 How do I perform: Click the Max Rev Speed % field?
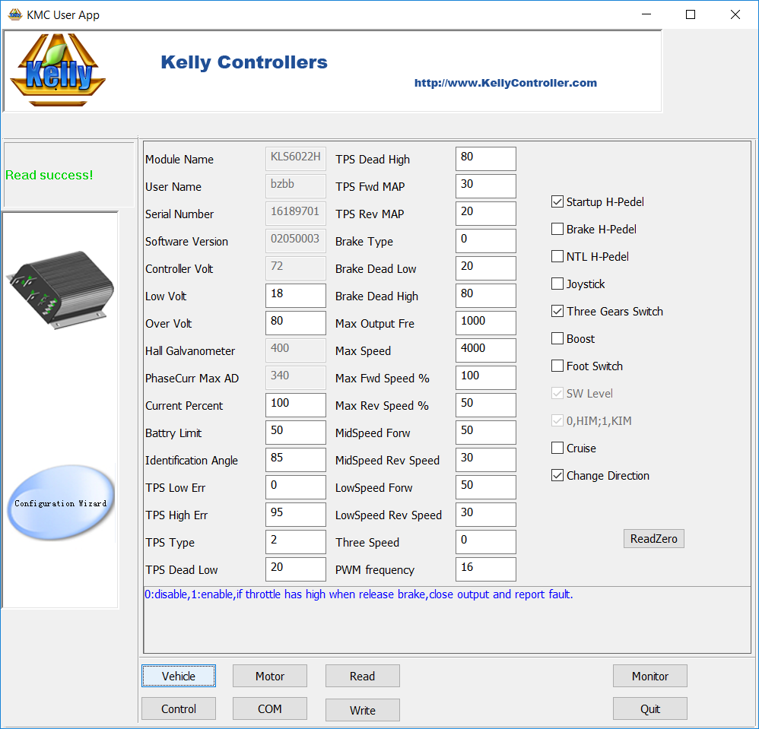coord(486,405)
